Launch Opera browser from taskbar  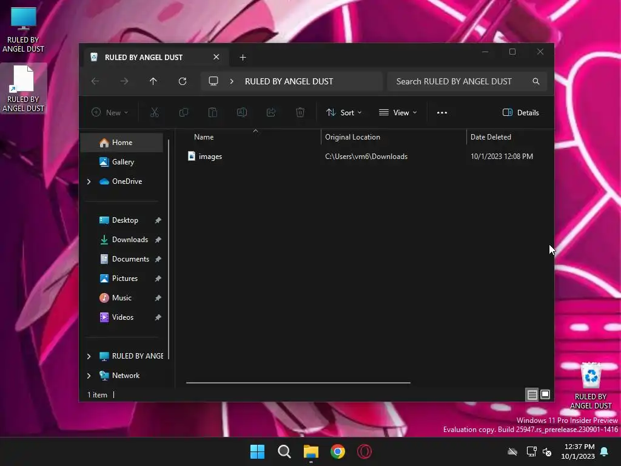[364, 451]
